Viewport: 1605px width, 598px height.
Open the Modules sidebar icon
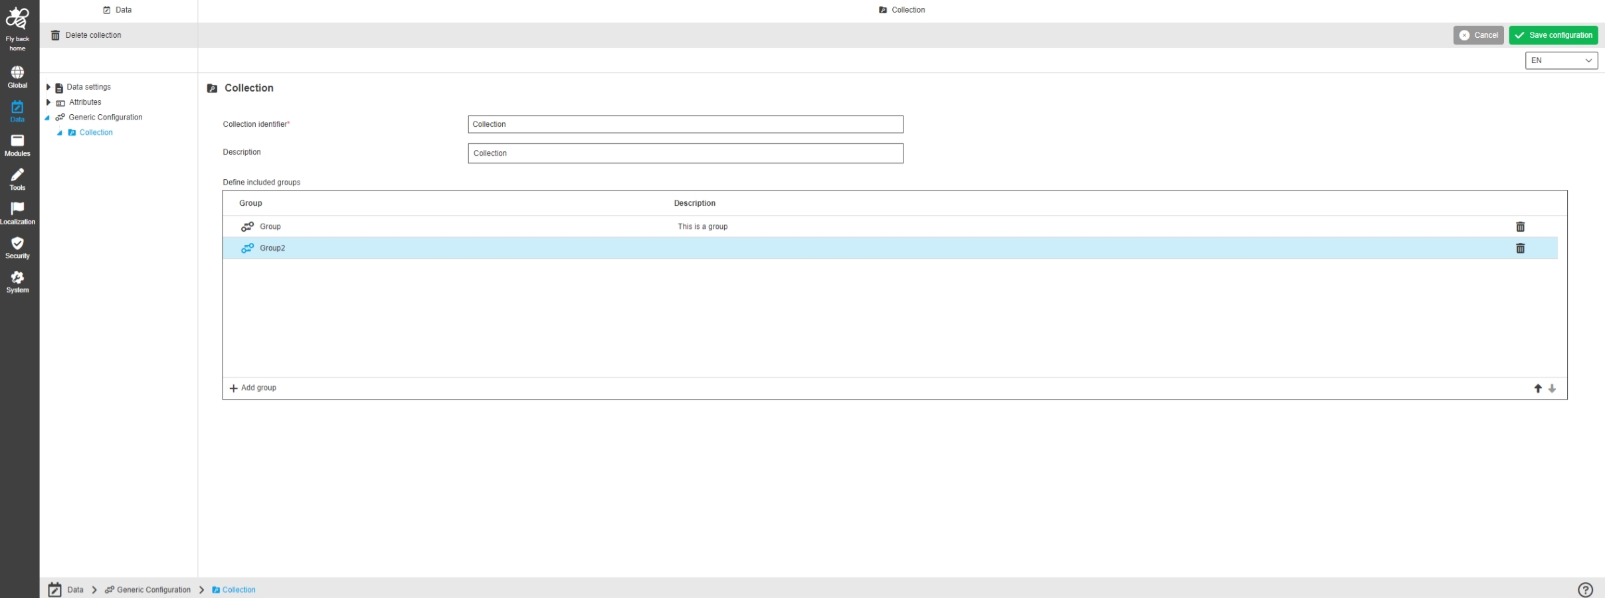(17, 140)
